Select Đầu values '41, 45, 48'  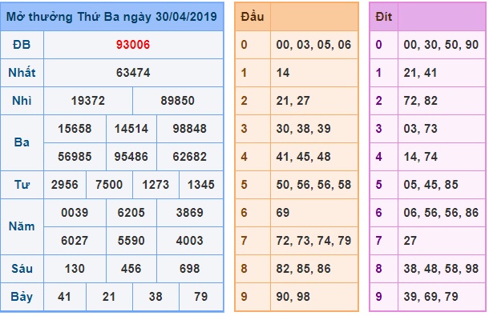(304, 157)
